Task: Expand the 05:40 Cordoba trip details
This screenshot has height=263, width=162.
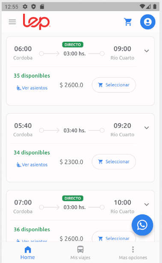Action: pos(147,127)
